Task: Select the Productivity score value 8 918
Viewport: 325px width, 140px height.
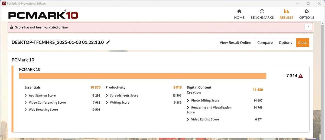Action: [x=177, y=87]
